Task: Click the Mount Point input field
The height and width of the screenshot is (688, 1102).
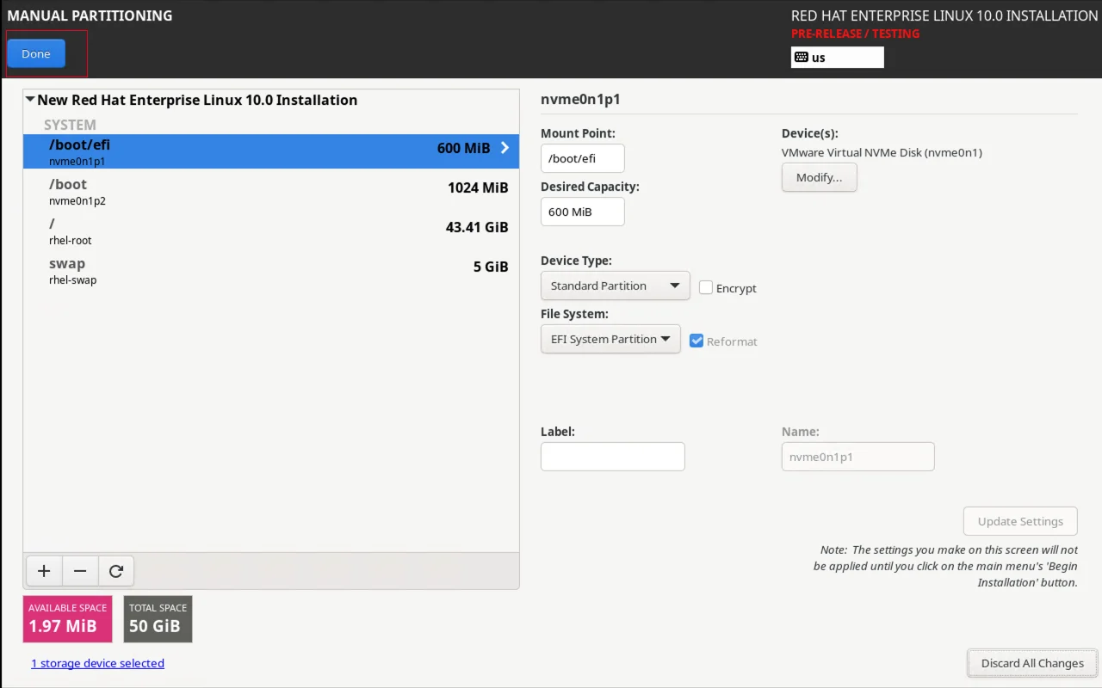Action: pyautogui.click(x=583, y=158)
